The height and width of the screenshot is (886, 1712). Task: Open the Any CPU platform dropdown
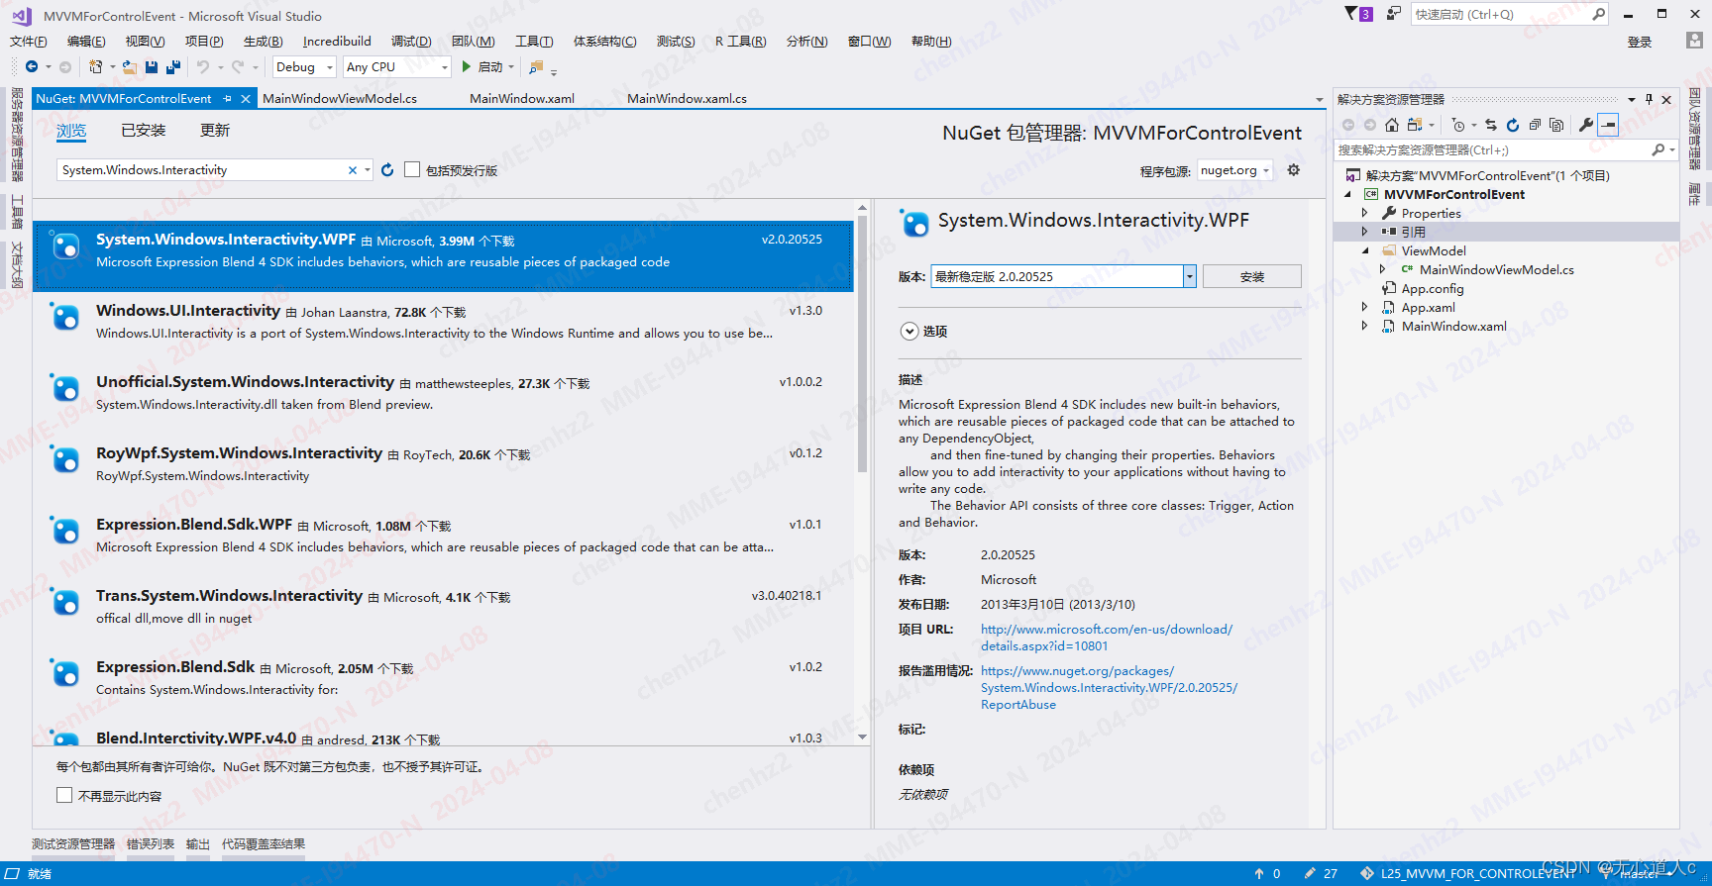[397, 67]
